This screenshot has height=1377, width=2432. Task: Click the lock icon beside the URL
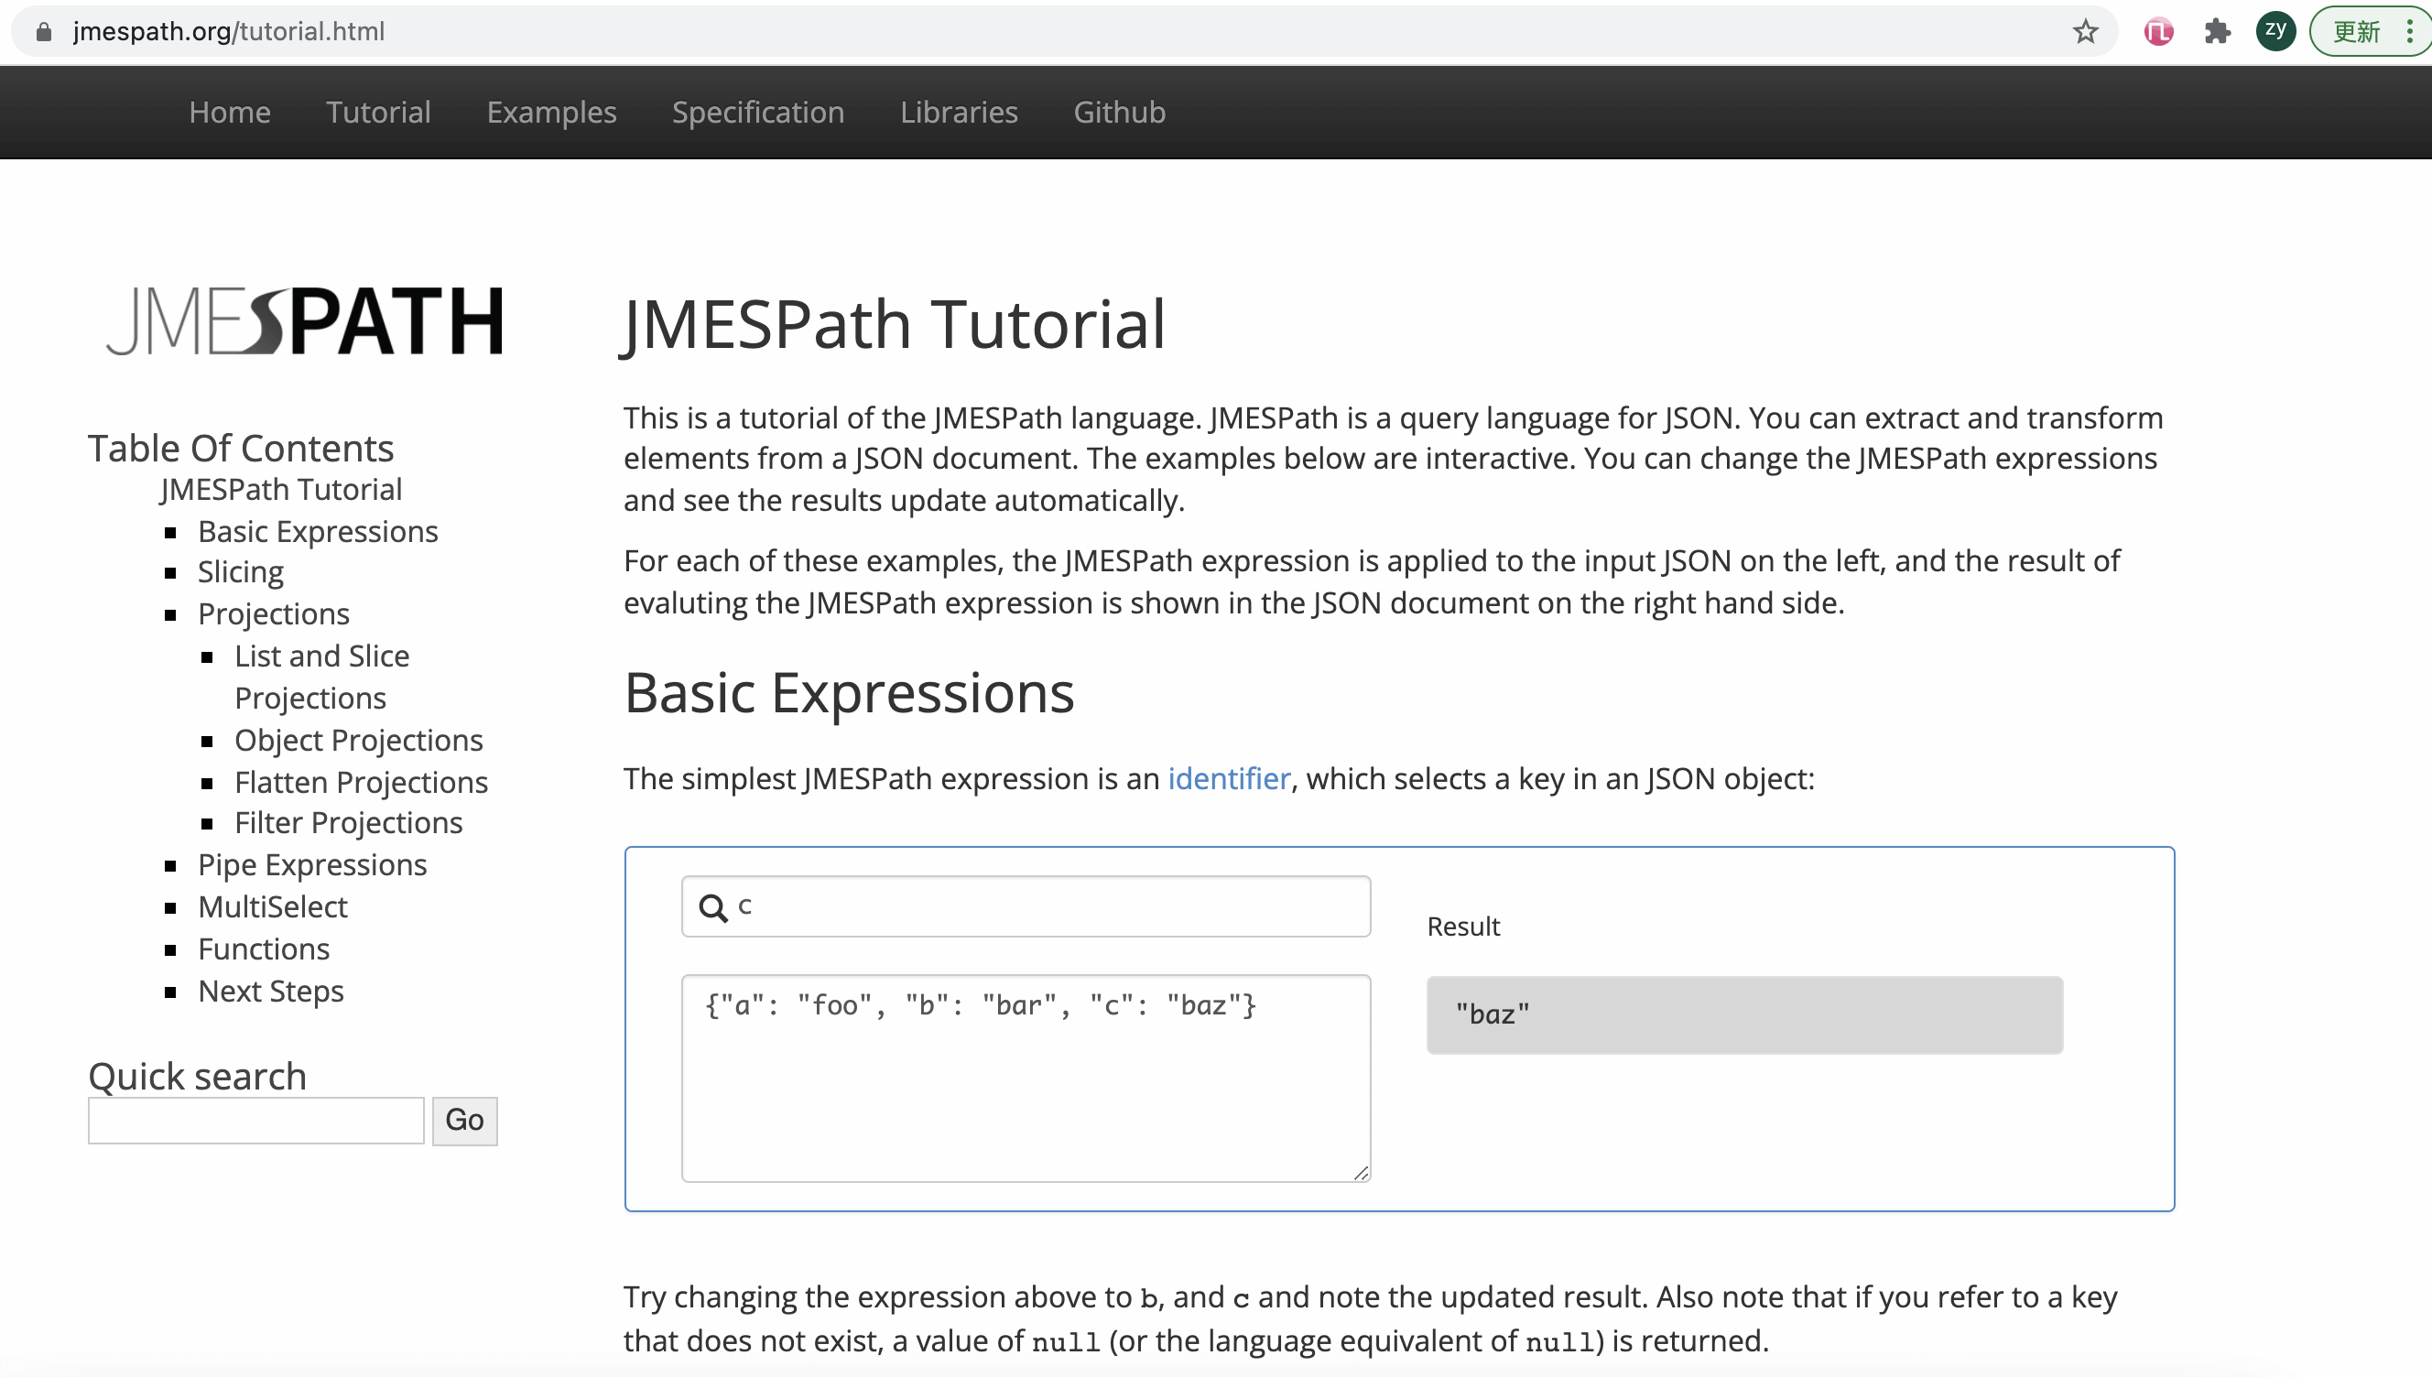(44, 32)
